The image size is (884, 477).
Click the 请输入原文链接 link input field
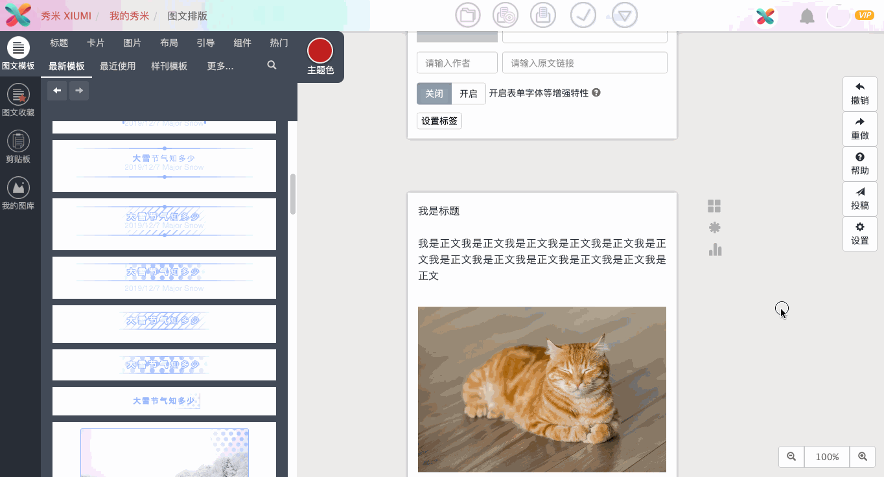585,63
